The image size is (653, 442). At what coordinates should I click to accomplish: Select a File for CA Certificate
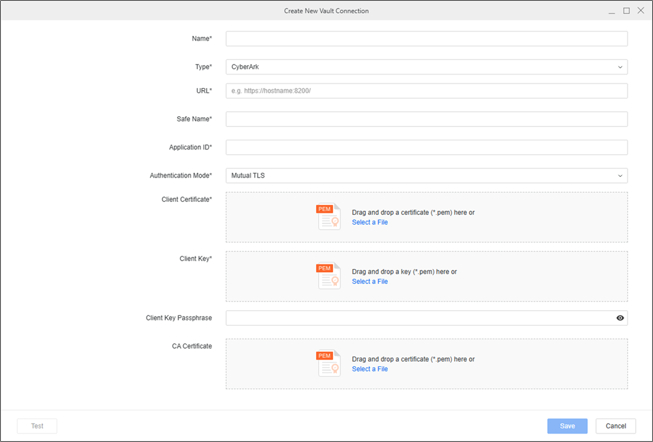pyautogui.click(x=370, y=369)
